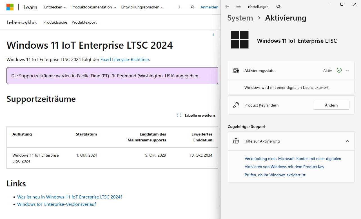Click the Tabelle erweitern expand icon
This screenshot has height=219, width=361.
pyautogui.click(x=179, y=115)
